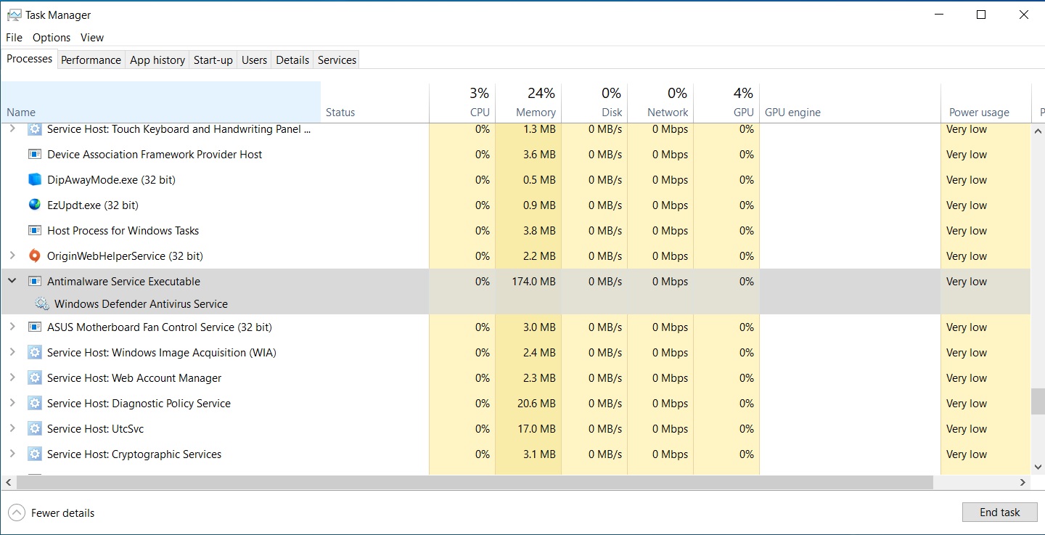The height and width of the screenshot is (535, 1045).
Task: Switch to the App history tab
Action: 157,60
